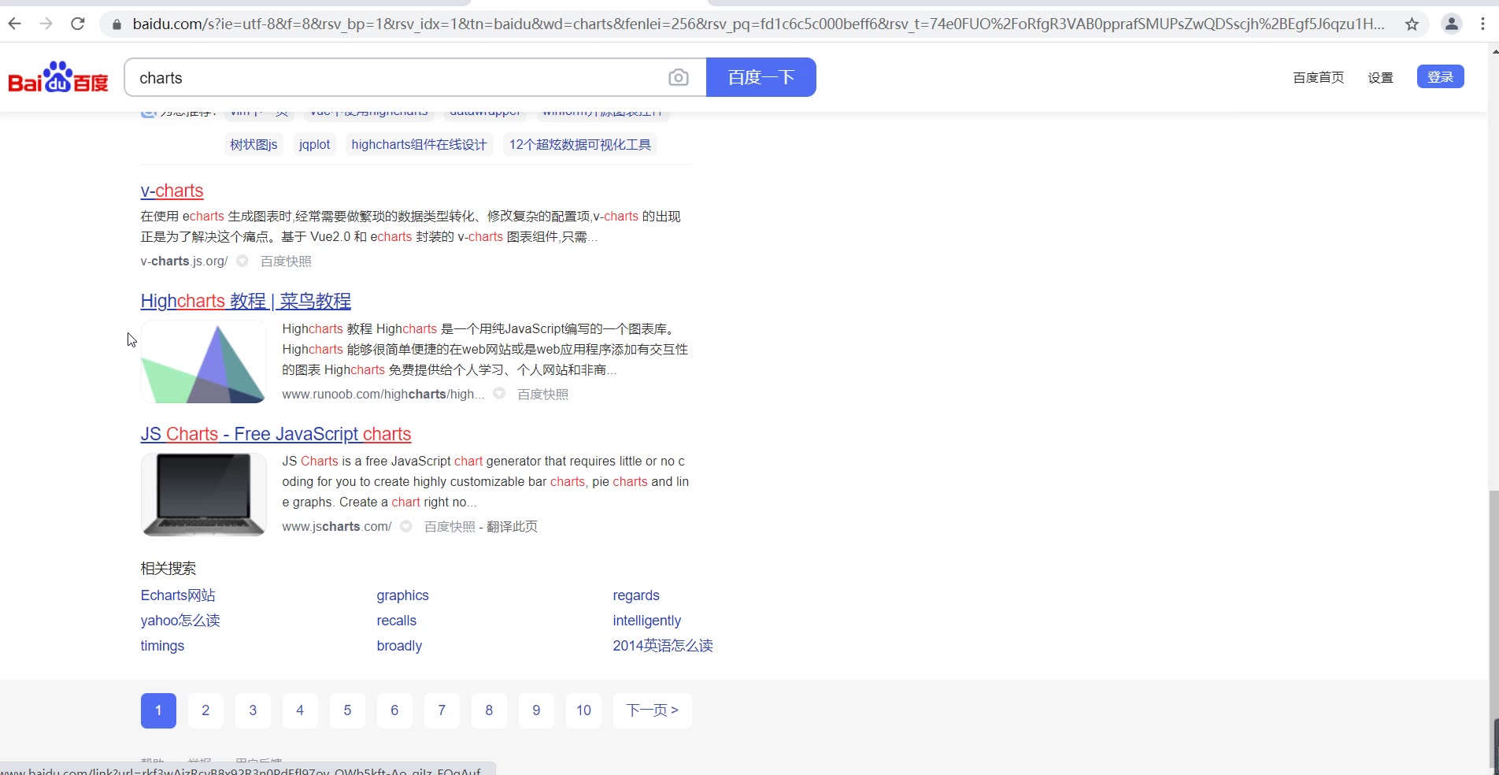Open 百度快照 for the runoob result
Screen dimensions: 1499x775
click(x=542, y=394)
